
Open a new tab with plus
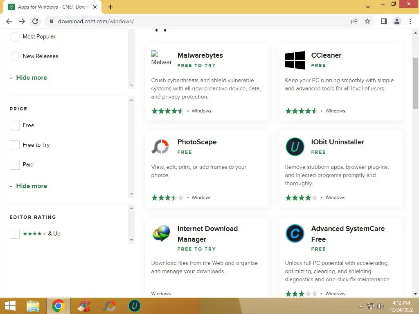tap(110, 7)
